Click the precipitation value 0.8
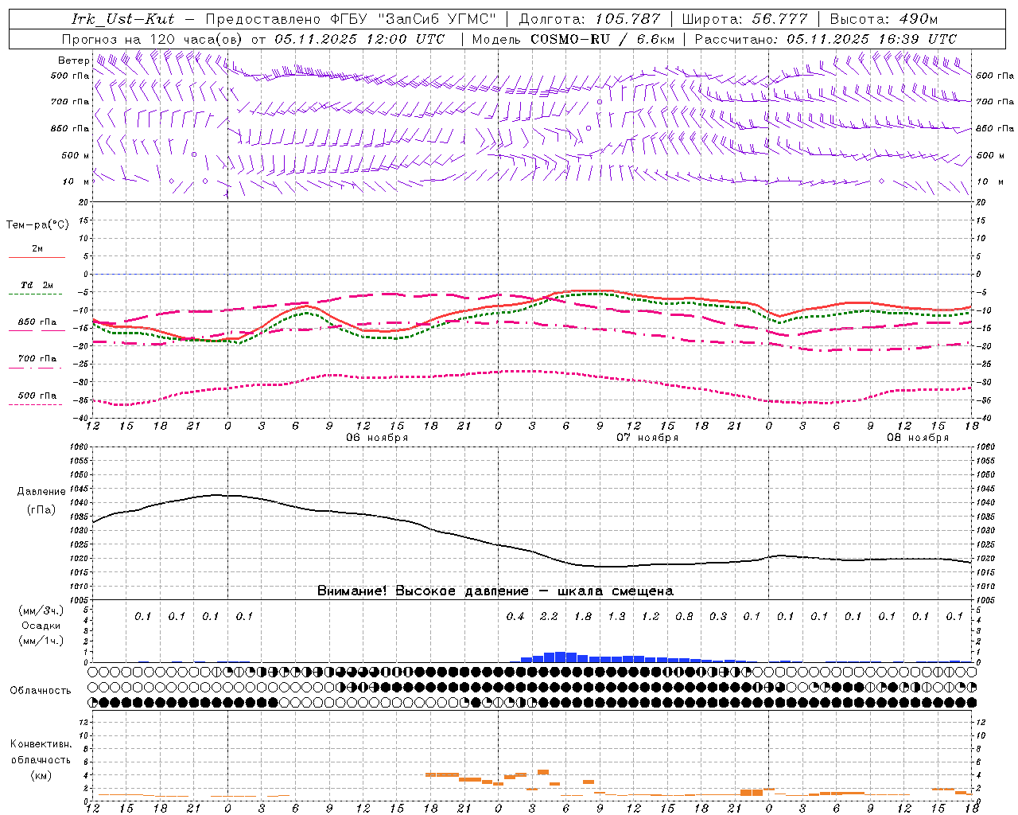Viewport: 1018px width, 815px height. 684,616
